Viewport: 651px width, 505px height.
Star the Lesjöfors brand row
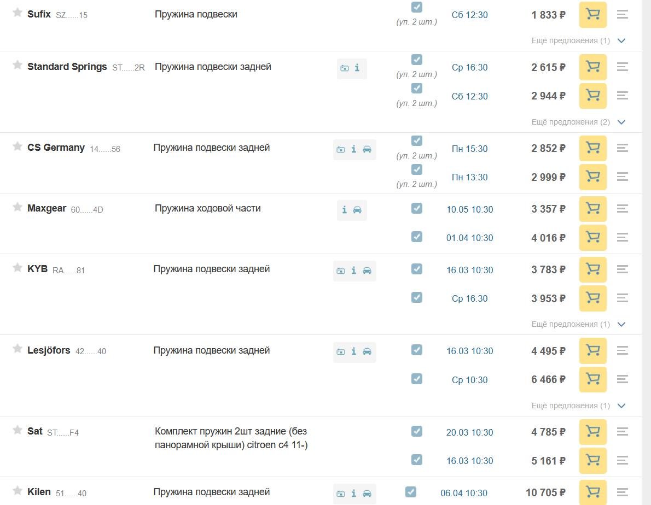[17, 348]
